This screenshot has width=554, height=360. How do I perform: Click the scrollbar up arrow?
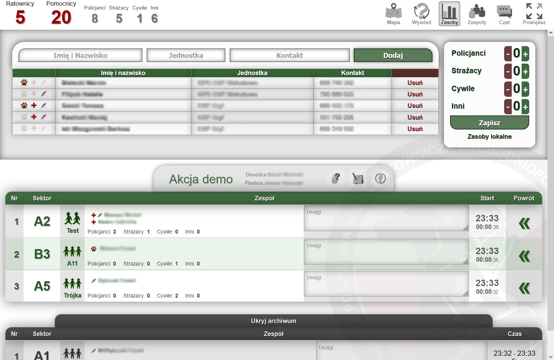(x=551, y=33)
